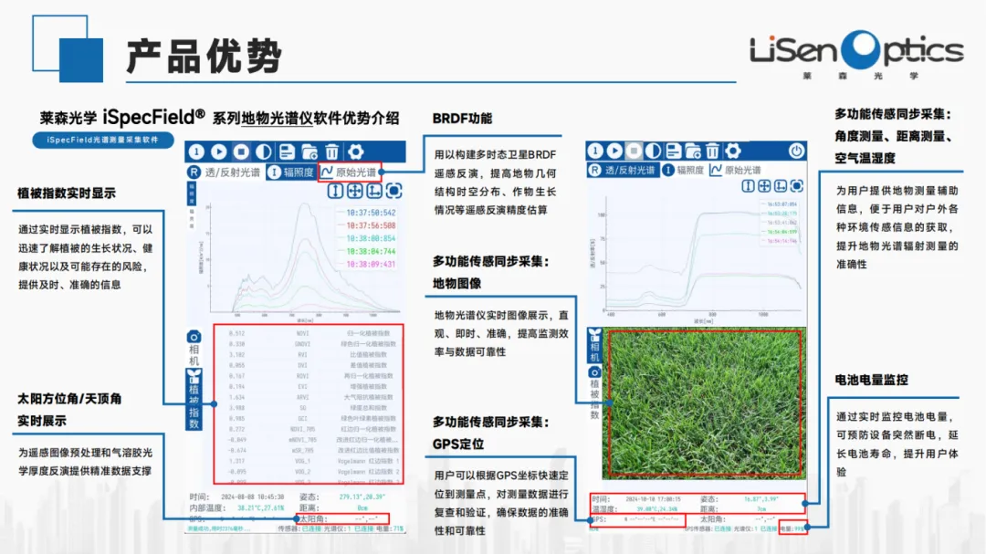Click the grass camera image preview
The image size is (986, 554).
pos(704,403)
